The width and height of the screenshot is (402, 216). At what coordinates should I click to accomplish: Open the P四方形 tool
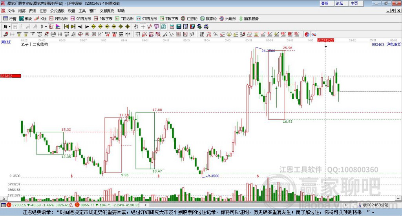pyautogui.click(x=58, y=19)
